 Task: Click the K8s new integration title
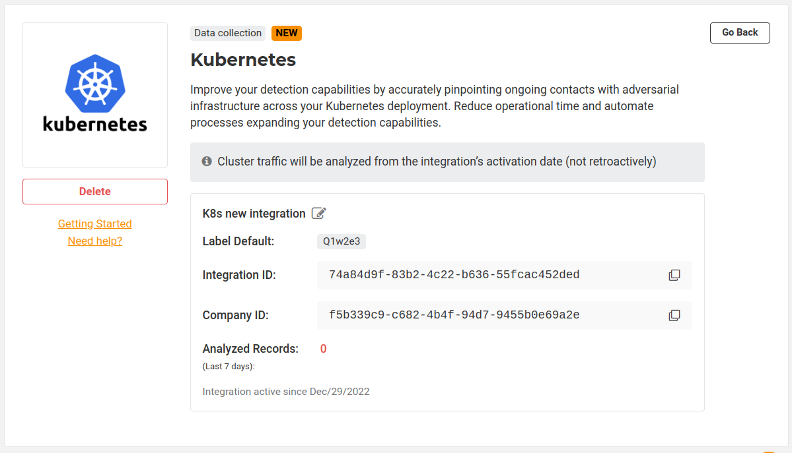tap(254, 214)
